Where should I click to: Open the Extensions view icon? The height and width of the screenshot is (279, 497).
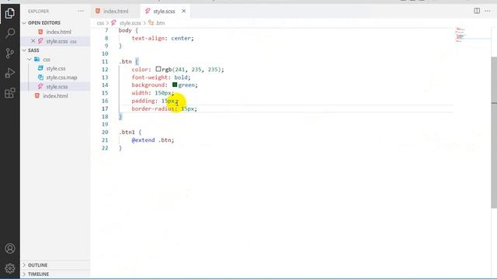pyautogui.click(x=10, y=93)
